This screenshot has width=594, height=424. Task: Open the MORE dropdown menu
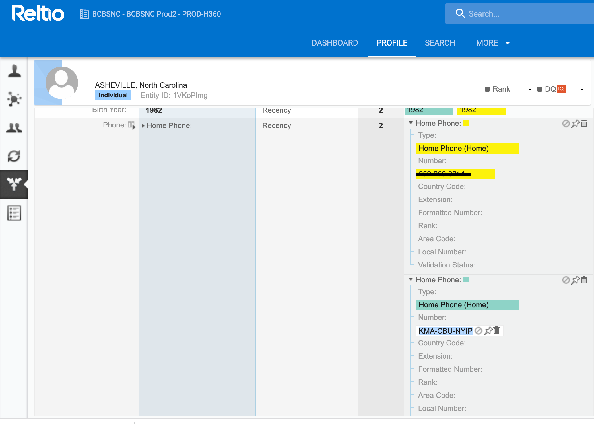tap(493, 43)
